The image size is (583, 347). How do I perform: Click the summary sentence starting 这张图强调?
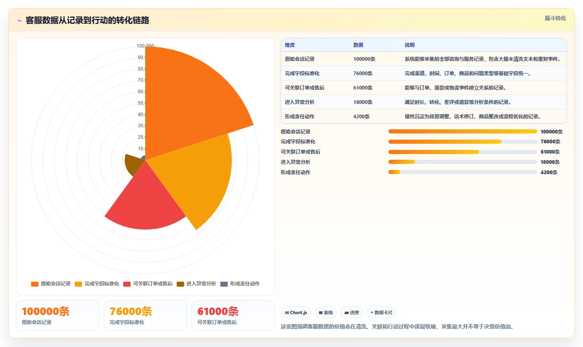[397, 327]
